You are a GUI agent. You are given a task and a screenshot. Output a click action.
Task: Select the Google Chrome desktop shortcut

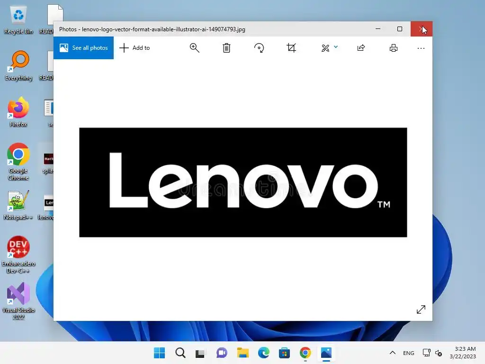(x=18, y=162)
